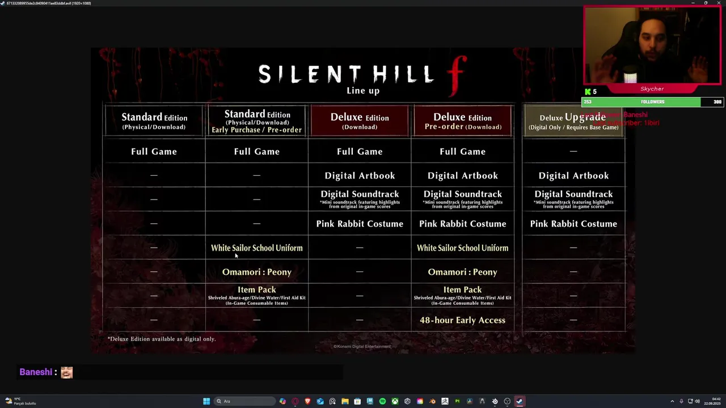
Task: Click White Sailor School Uniform, Deluxe Pre-order
Action: tap(462, 248)
